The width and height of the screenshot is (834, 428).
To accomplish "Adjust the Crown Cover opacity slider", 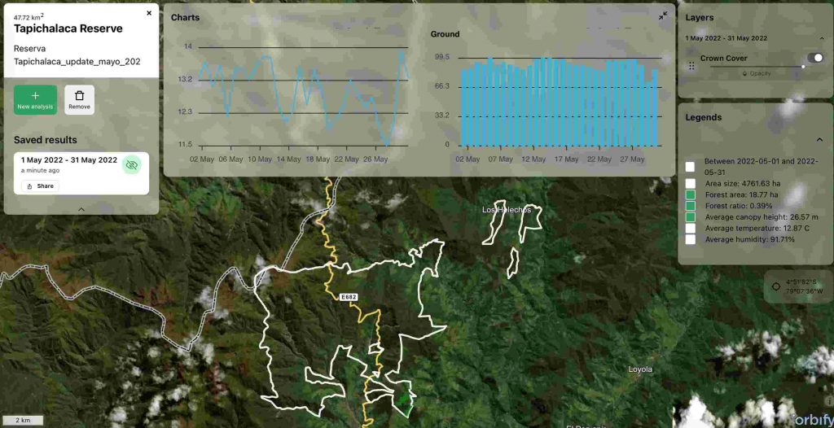I will (x=757, y=67).
